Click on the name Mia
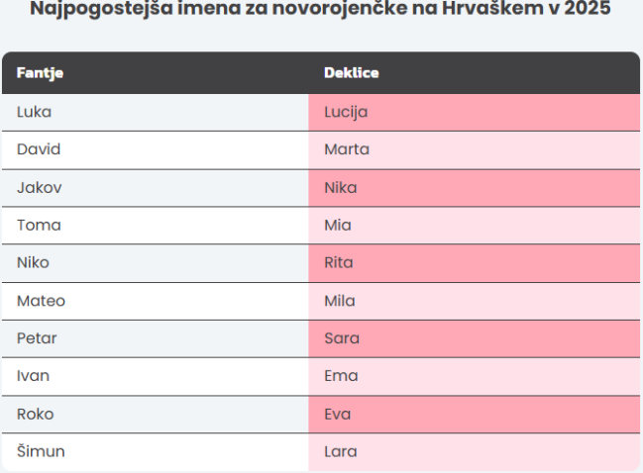Image resolution: width=643 pixels, height=473 pixels. pos(338,225)
